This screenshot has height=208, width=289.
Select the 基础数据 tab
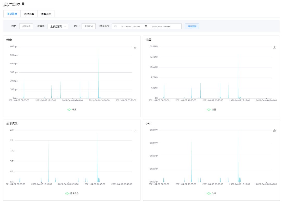click(x=12, y=14)
